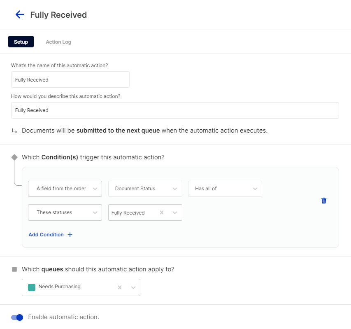The image size is (351, 329).
Task: Delete the condition with the trash icon
Action: (x=324, y=201)
